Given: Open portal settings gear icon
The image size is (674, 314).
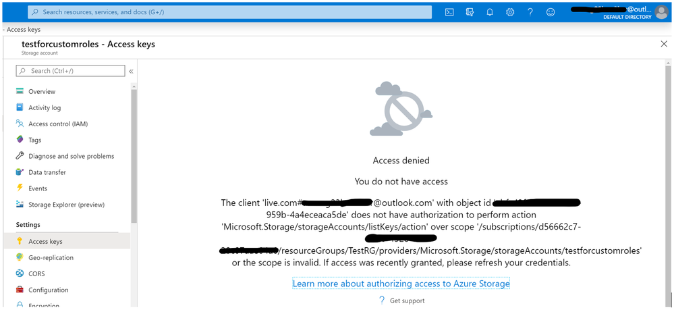Looking at the screenshot, I should pyautogui.click(x=510, y=12).
